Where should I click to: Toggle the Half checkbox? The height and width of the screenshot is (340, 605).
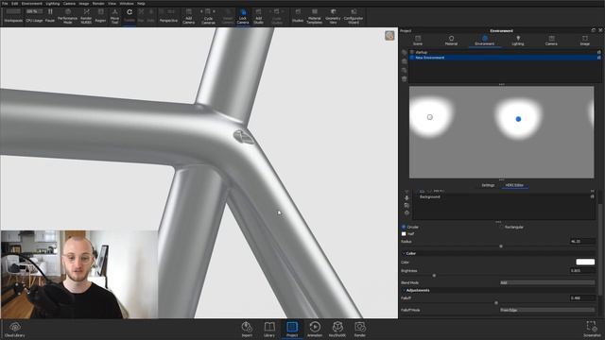404,234
